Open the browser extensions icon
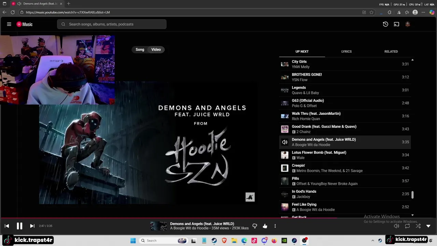 [390, 12]
